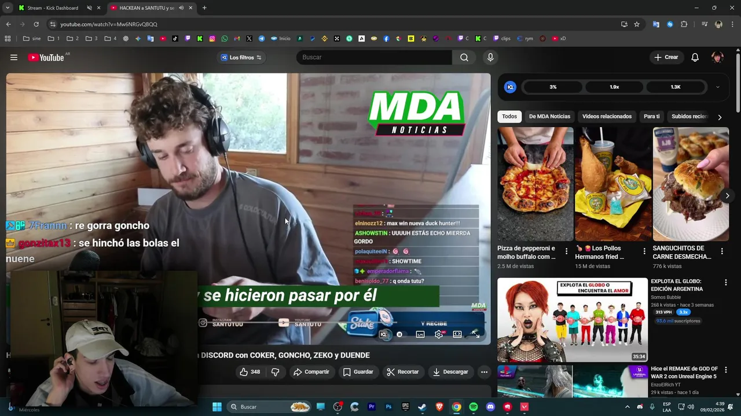Open the account avatar menu
Viewport: 741px width, 416px height.
tap(717, 57)
